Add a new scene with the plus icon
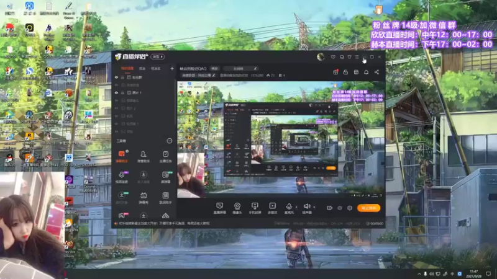Image resolution: width=497 pixels, height=279 pixels. (172, 68)
